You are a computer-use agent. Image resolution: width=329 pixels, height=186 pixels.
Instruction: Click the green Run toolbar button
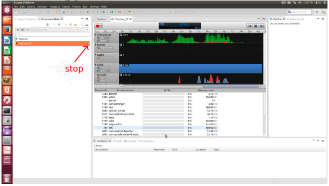coord(112,12)
